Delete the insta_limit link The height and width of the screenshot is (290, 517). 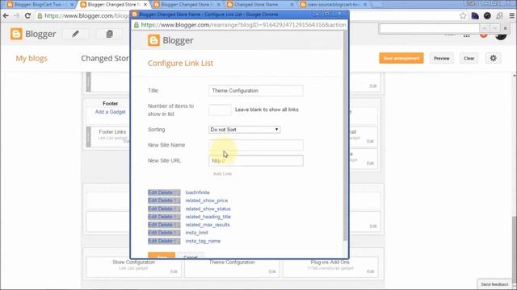point(165,233)
